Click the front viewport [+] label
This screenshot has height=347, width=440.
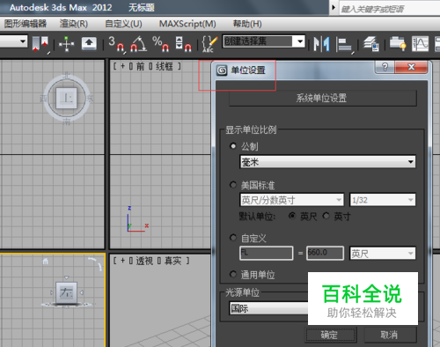pyautogui.click(x=122, y=67)
